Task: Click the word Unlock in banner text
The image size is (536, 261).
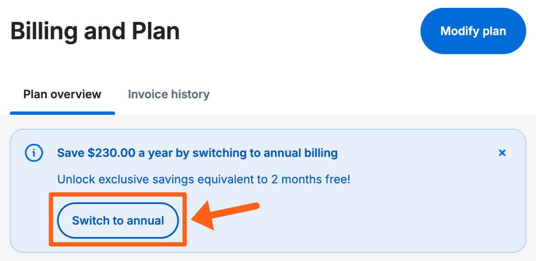Action: click(76, 180)
